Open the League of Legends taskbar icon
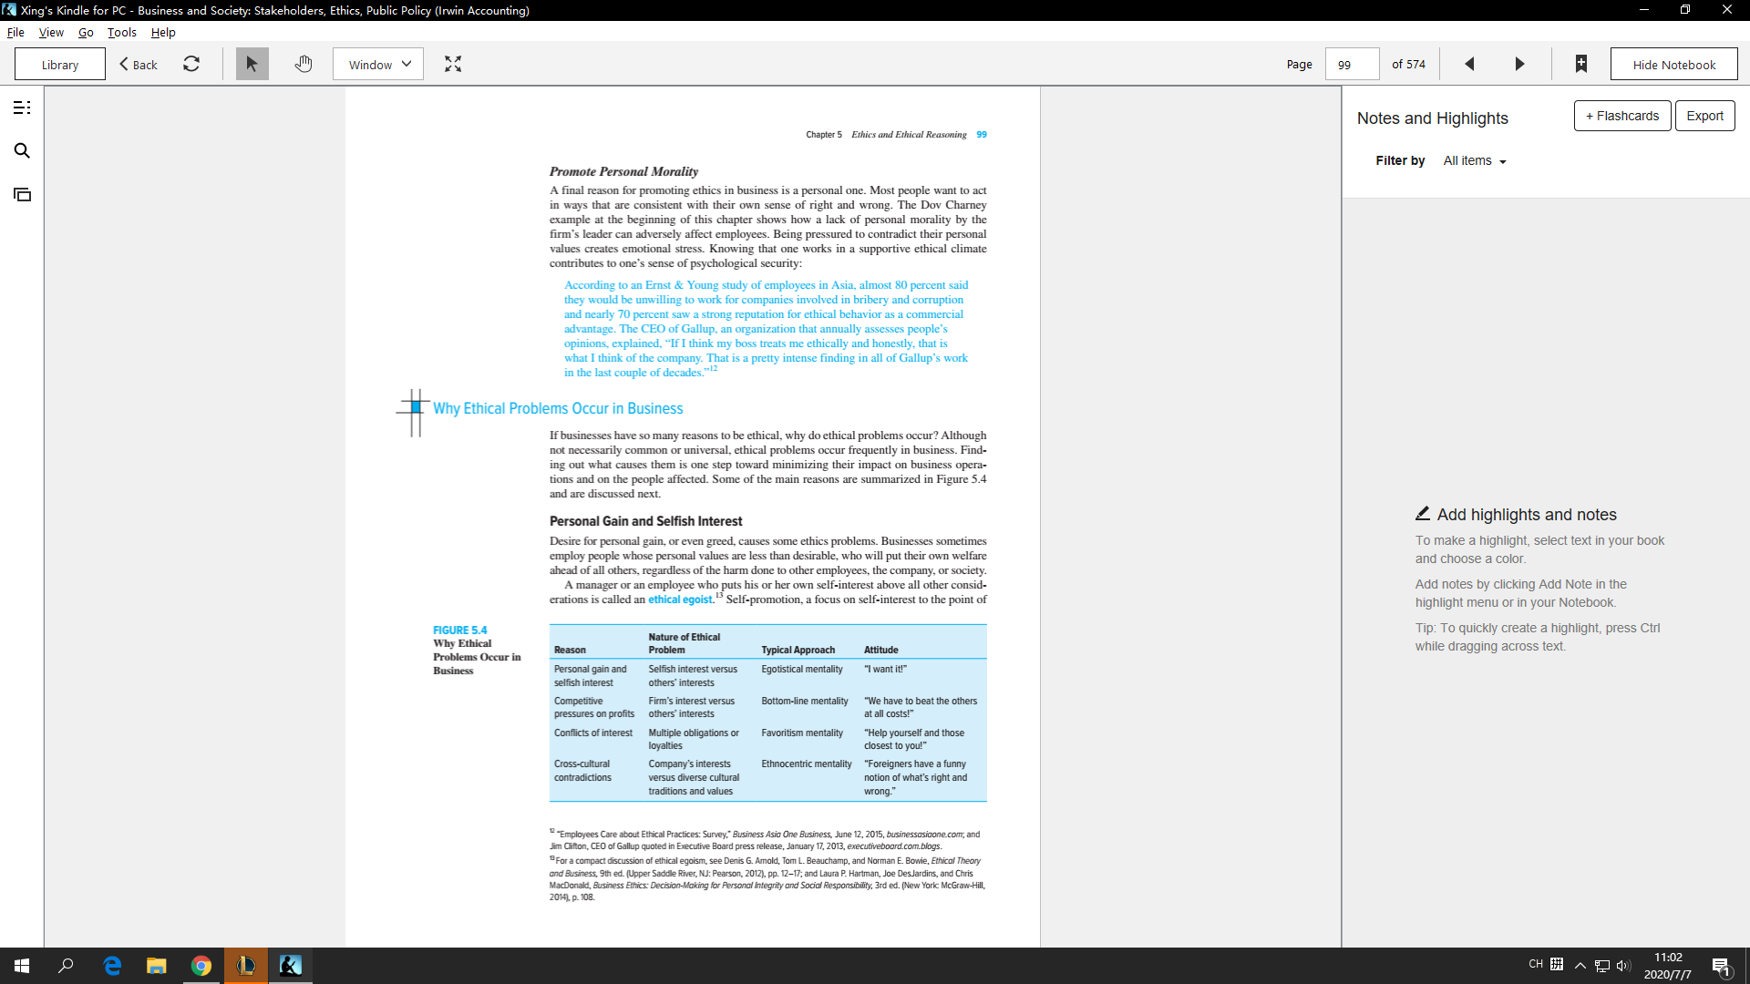Image resolution: width=1750 pixels, height=984 pixels. tap(246, 966)
